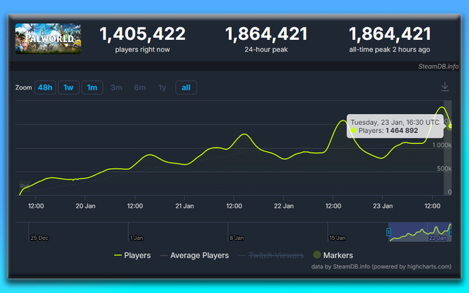
Task: Set zoom range to 48h
Action: (x=45, y=87)
